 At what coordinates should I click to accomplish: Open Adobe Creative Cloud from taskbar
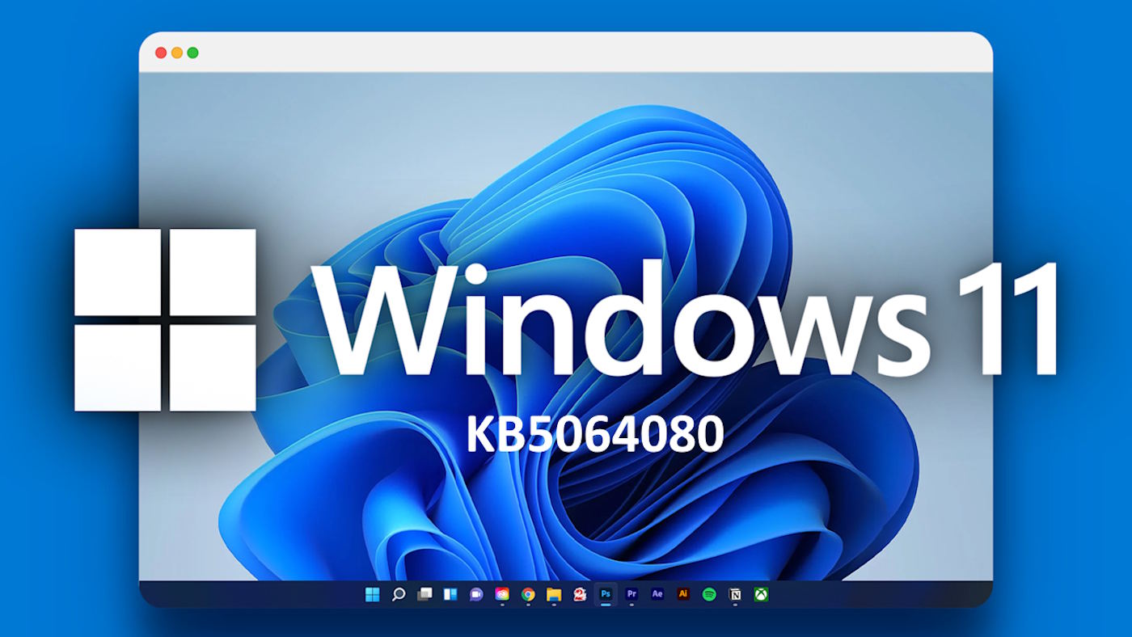pyautogui.click(x=502, y=594)
